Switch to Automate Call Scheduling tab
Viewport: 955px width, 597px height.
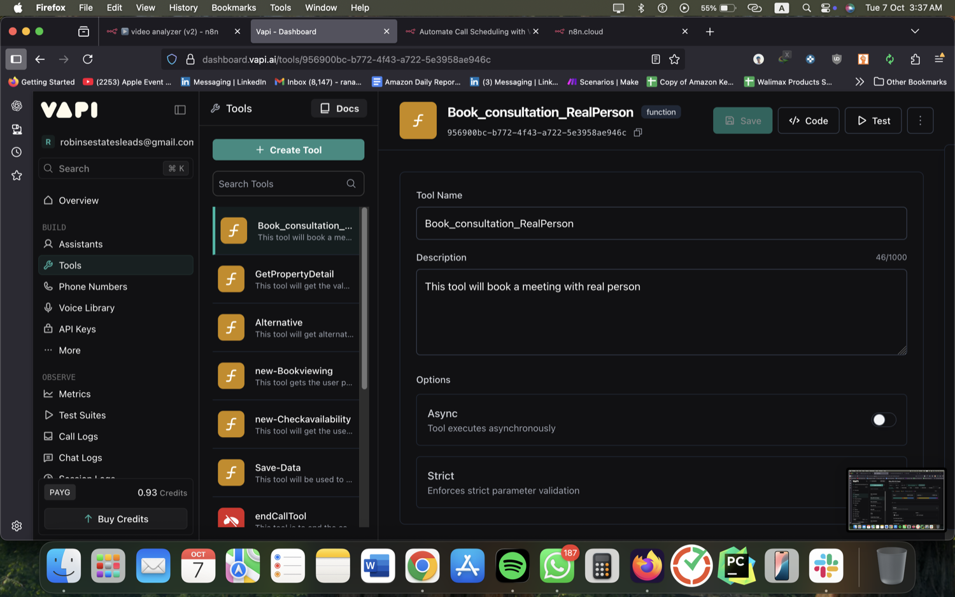472,31
